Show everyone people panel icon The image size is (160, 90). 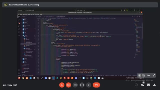point(142,85)
